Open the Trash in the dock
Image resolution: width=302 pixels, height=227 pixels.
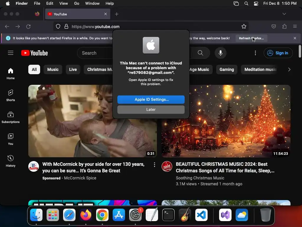pos(266,215)
